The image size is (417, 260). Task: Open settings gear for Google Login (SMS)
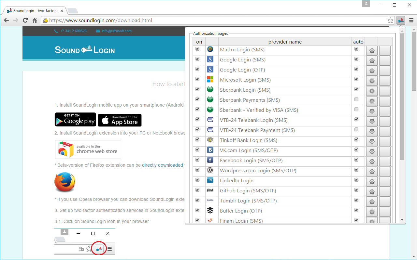point(372,61)
